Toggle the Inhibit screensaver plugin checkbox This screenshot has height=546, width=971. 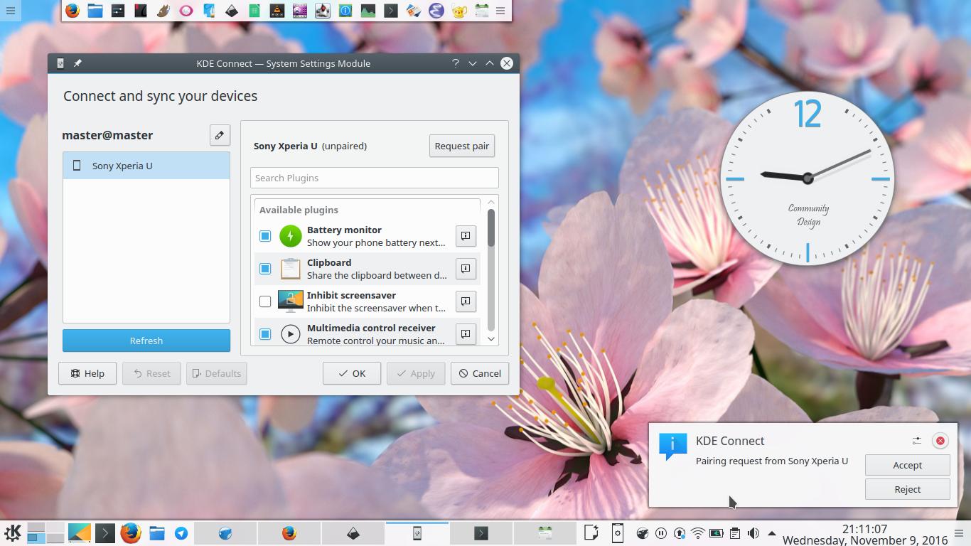pos(265,301)
